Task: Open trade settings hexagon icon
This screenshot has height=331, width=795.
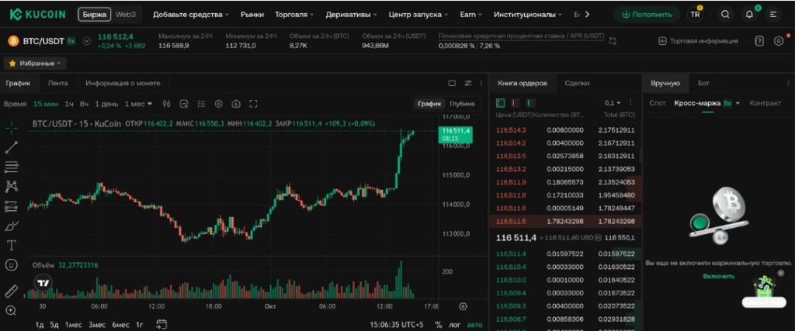Action: pyautogui.click(x=779, y=41)
